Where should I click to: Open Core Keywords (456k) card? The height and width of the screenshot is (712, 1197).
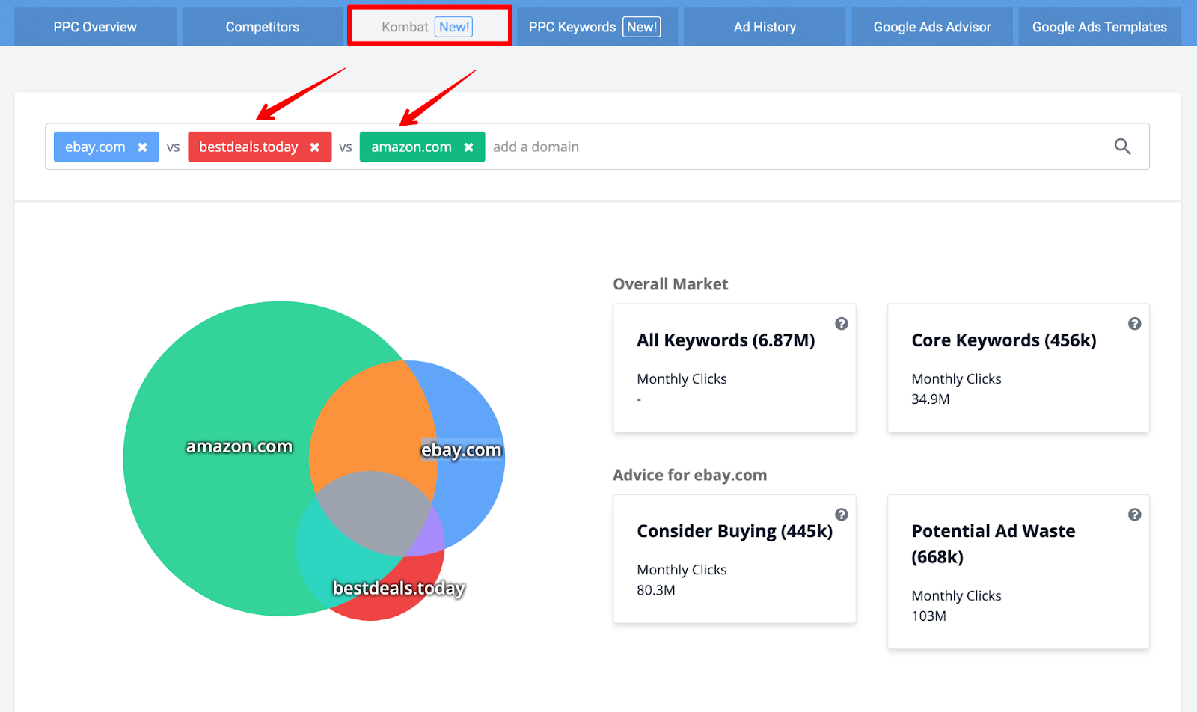(x=1018, y=368)
